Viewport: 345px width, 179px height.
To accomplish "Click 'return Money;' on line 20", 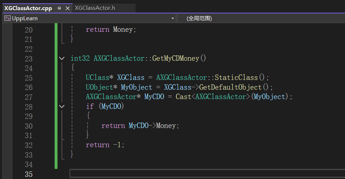I will pyautogui.click(x=111, y=30).
